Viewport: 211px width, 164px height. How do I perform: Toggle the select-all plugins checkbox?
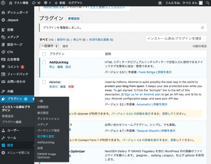(x=44, y=54)
